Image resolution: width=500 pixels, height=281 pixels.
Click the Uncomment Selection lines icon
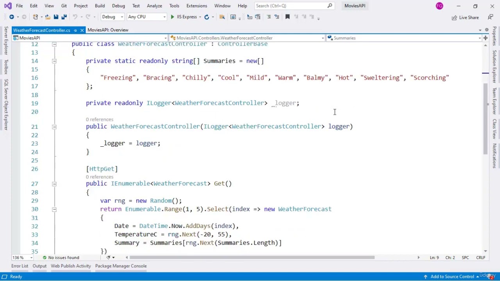(277, 17)
